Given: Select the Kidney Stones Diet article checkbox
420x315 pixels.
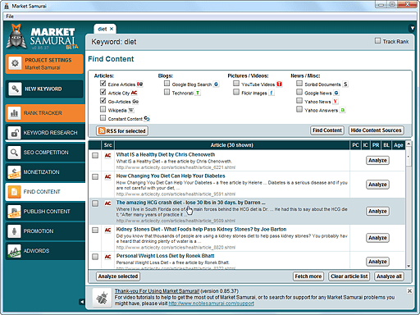Looking at the screenshot, I should (x=95, y=231).
